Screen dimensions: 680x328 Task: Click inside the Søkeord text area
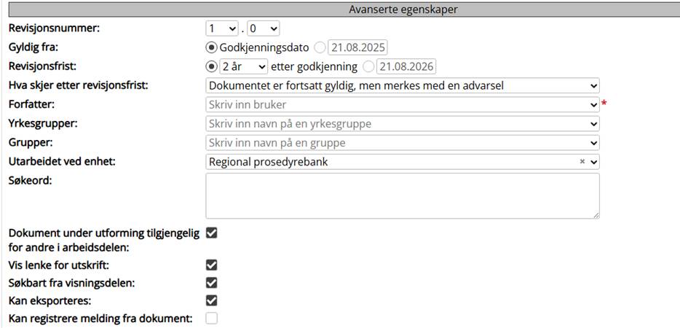point(402,195)
